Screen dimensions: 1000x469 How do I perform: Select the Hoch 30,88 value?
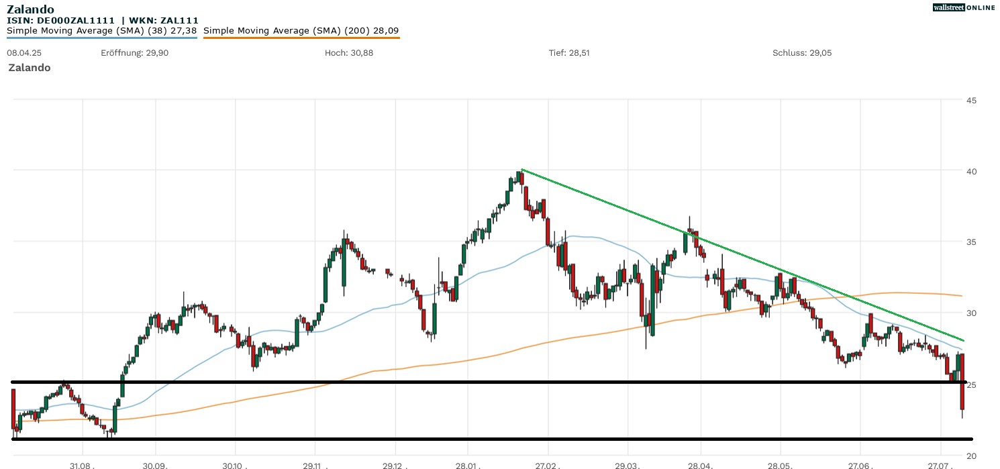tap(348, 53)
